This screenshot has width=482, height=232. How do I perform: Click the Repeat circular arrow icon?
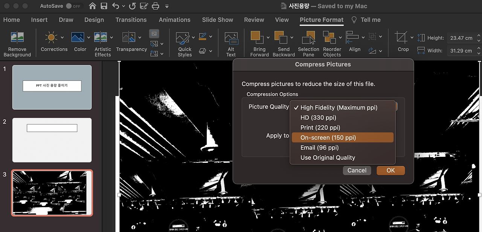pyautogui.click(x=132, y=6)
